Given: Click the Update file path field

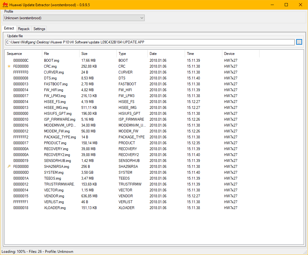Looking at the screenshot, I should point(150,42).
